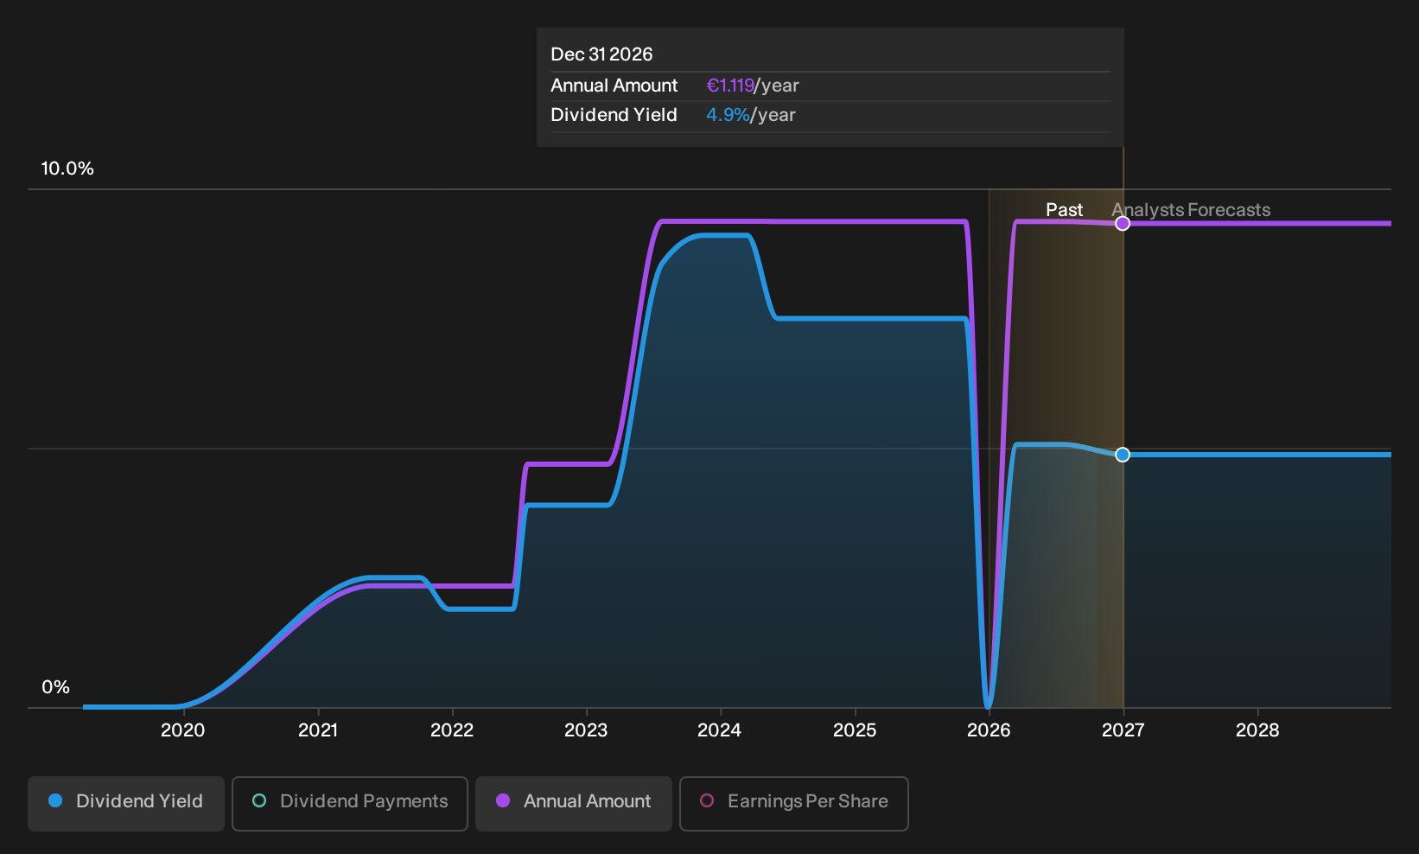Viewport: 1419px width, 854px height.
Task: Click the 2026 x-axis label
Action: 989,730
